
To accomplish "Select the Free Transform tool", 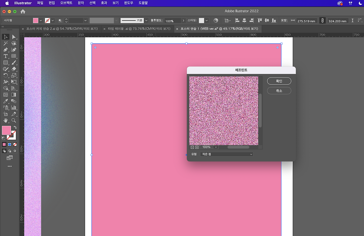I will click(x=14, y=82).
